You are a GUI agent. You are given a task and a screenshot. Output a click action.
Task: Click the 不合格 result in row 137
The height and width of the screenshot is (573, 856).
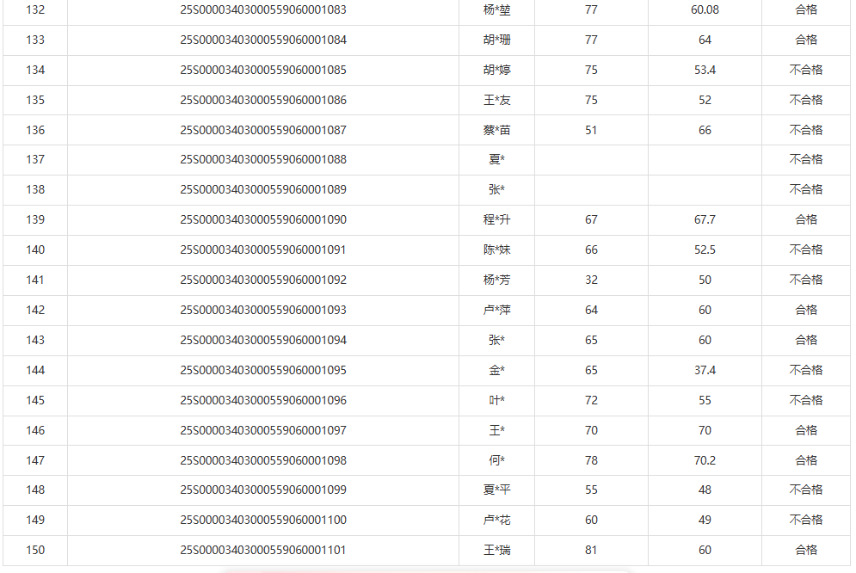806,160
